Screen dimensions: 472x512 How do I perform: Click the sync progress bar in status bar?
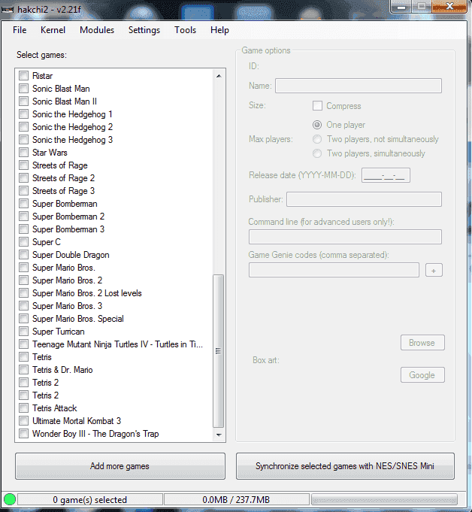pyautogui.click(x=384, y=499)
